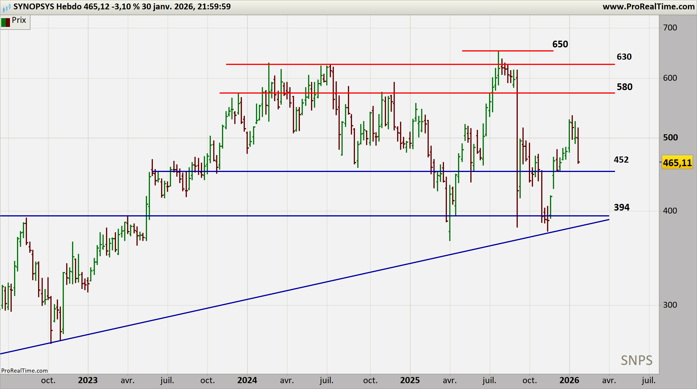
Task: Click the yellow 465,11 current price tag
Action: [x=677, y=163]
